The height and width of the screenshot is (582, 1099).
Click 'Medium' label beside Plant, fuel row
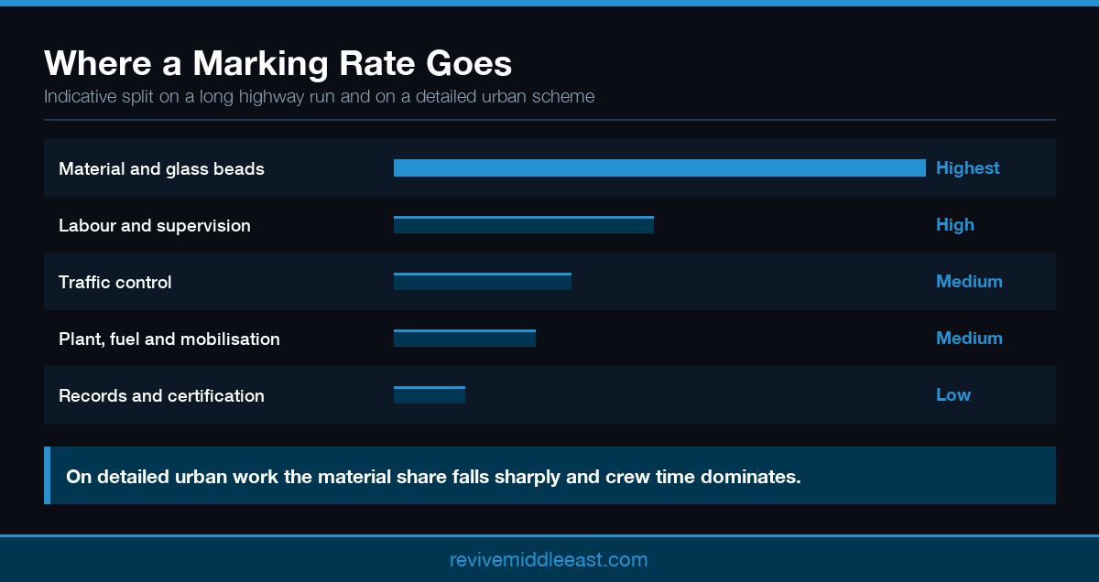969,339
